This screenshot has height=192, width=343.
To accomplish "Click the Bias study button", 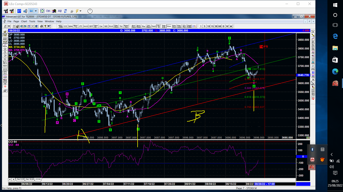I will pyautogui.click(x=143, y=26).
